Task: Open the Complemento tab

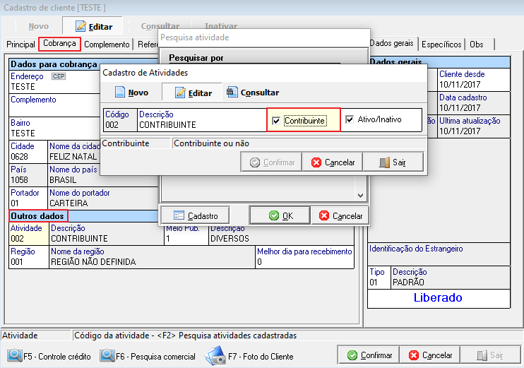Action: click(x=107, y=44)
